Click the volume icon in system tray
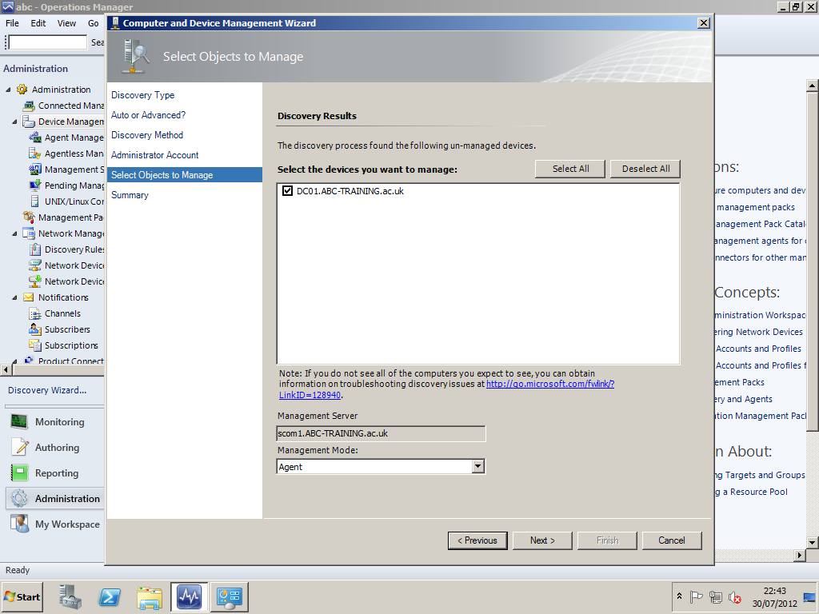 click(735, 596)
